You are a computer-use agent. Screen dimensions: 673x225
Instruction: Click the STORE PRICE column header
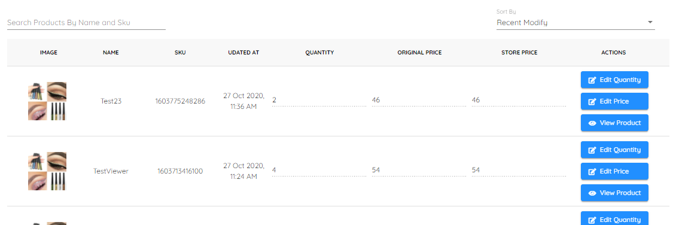pyautogui.click(x=519, y=53)
